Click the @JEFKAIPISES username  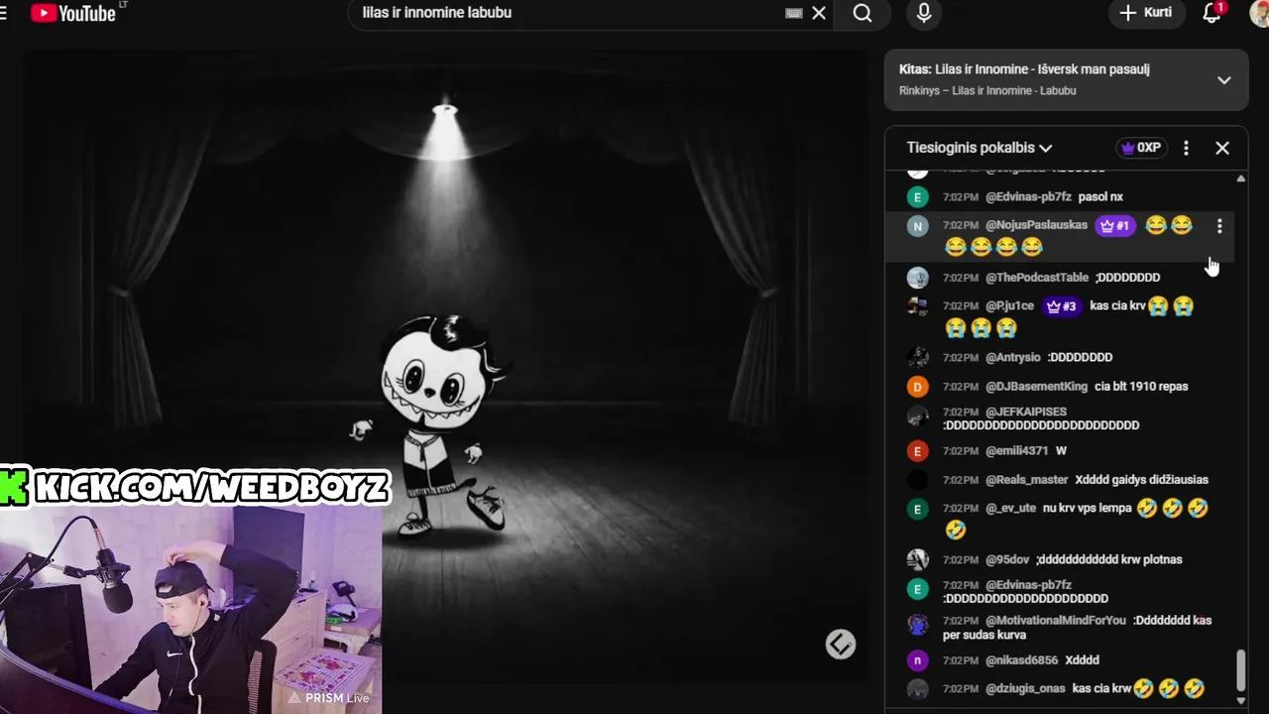(x=1026, y=412)
